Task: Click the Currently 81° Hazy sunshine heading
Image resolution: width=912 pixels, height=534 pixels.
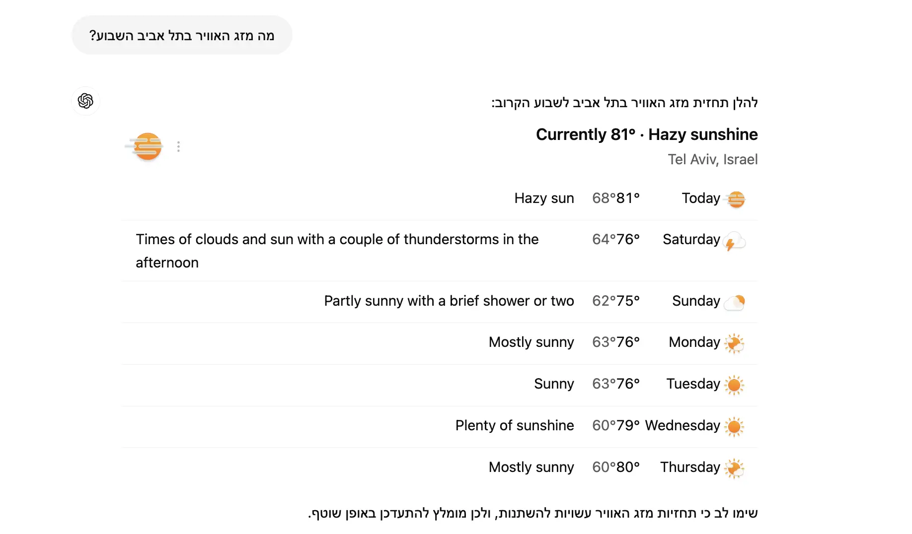Action: 646,134
